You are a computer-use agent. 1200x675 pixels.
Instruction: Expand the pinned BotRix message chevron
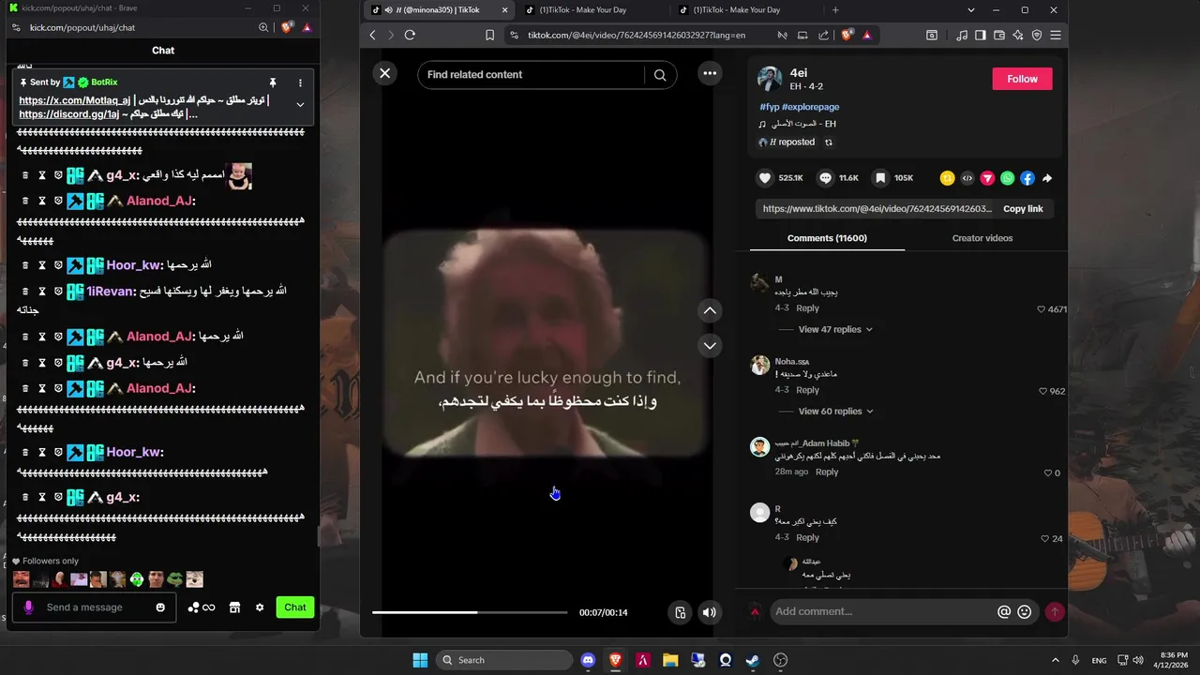(300, 104)
